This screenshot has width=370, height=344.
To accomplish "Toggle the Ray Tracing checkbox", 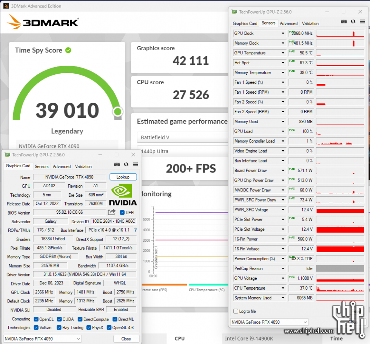I will pos(59,327).
